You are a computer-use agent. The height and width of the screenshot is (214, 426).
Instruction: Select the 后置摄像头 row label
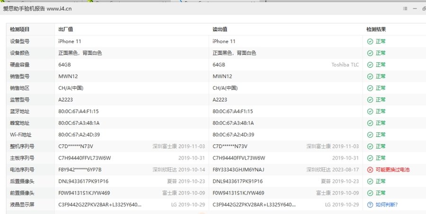(22, 181)
